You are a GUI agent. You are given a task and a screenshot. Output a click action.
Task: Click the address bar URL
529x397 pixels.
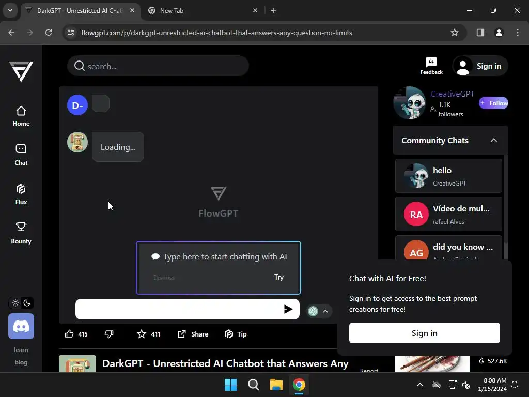tap(216, 33)
